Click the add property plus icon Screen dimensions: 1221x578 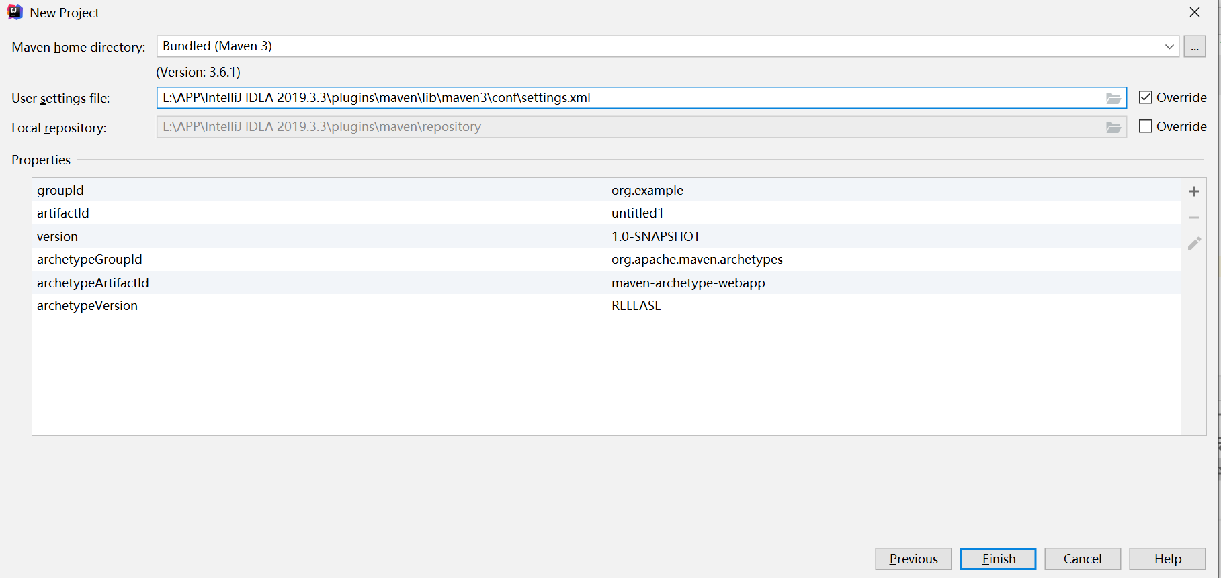tap(1193, 191)
